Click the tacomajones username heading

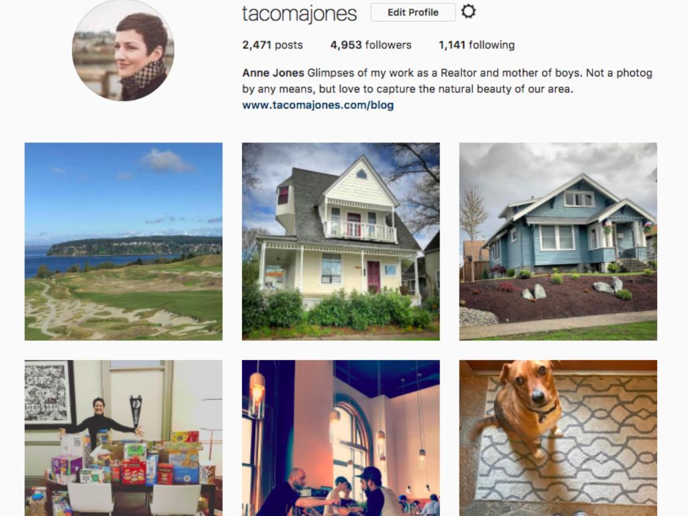click(299, 13)
